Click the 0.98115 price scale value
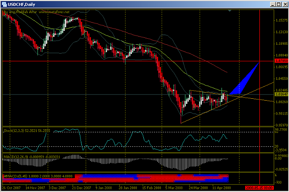The image size is (289, 192). (282, 114)
